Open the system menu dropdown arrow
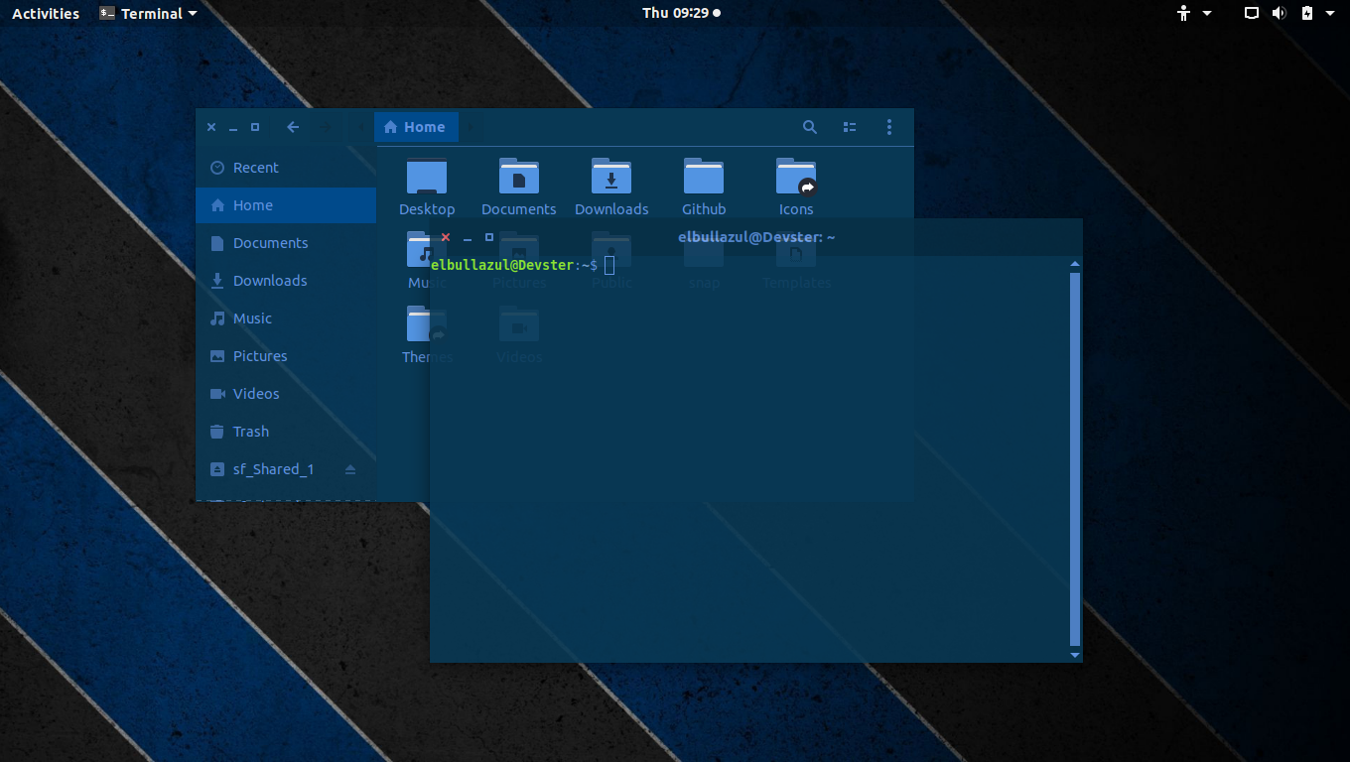Screen dimensions: 1350x762 coord(1332,13)
